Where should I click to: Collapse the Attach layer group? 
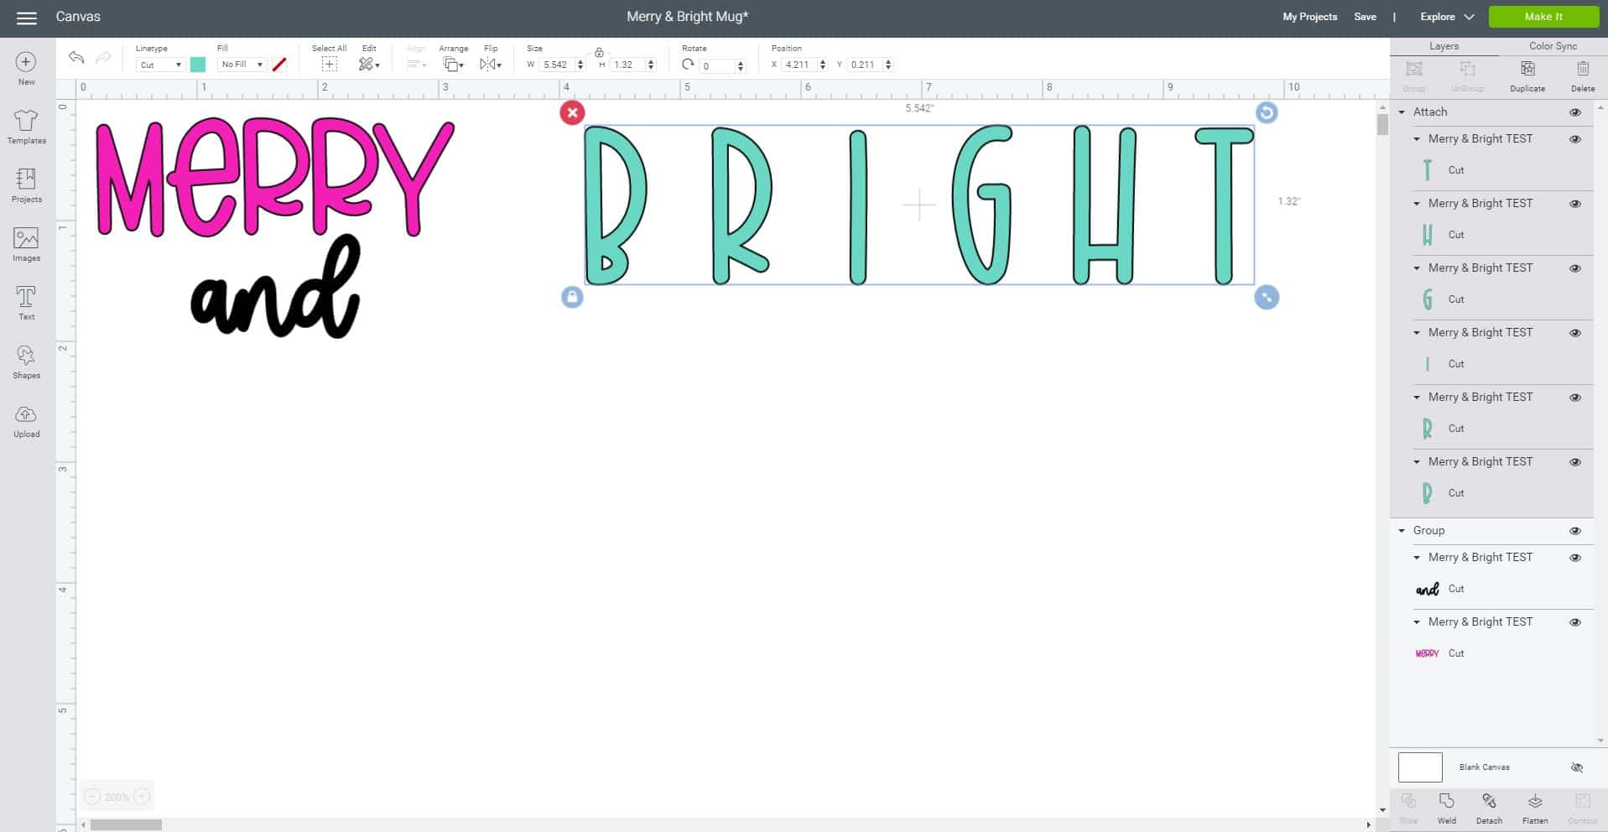click(x=1402, y=112)
